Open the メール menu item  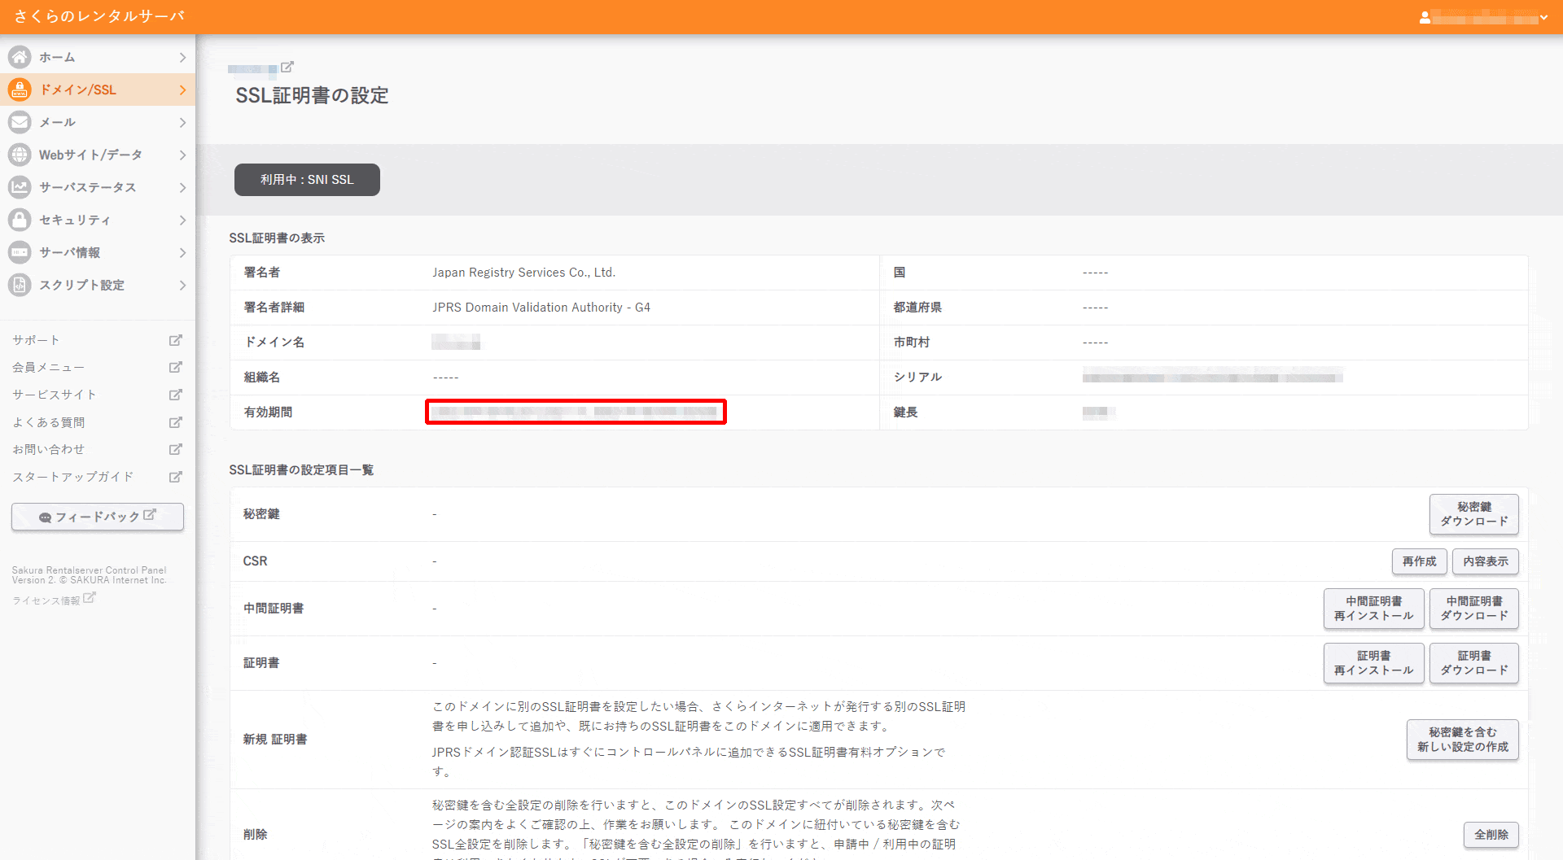(98, 122)
